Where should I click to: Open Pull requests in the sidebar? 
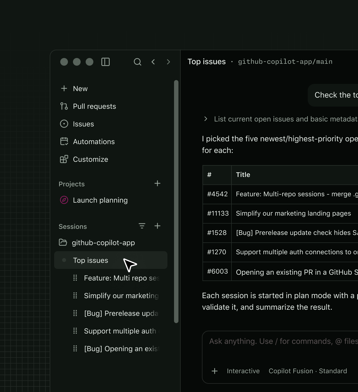click(x=111, y=106)
